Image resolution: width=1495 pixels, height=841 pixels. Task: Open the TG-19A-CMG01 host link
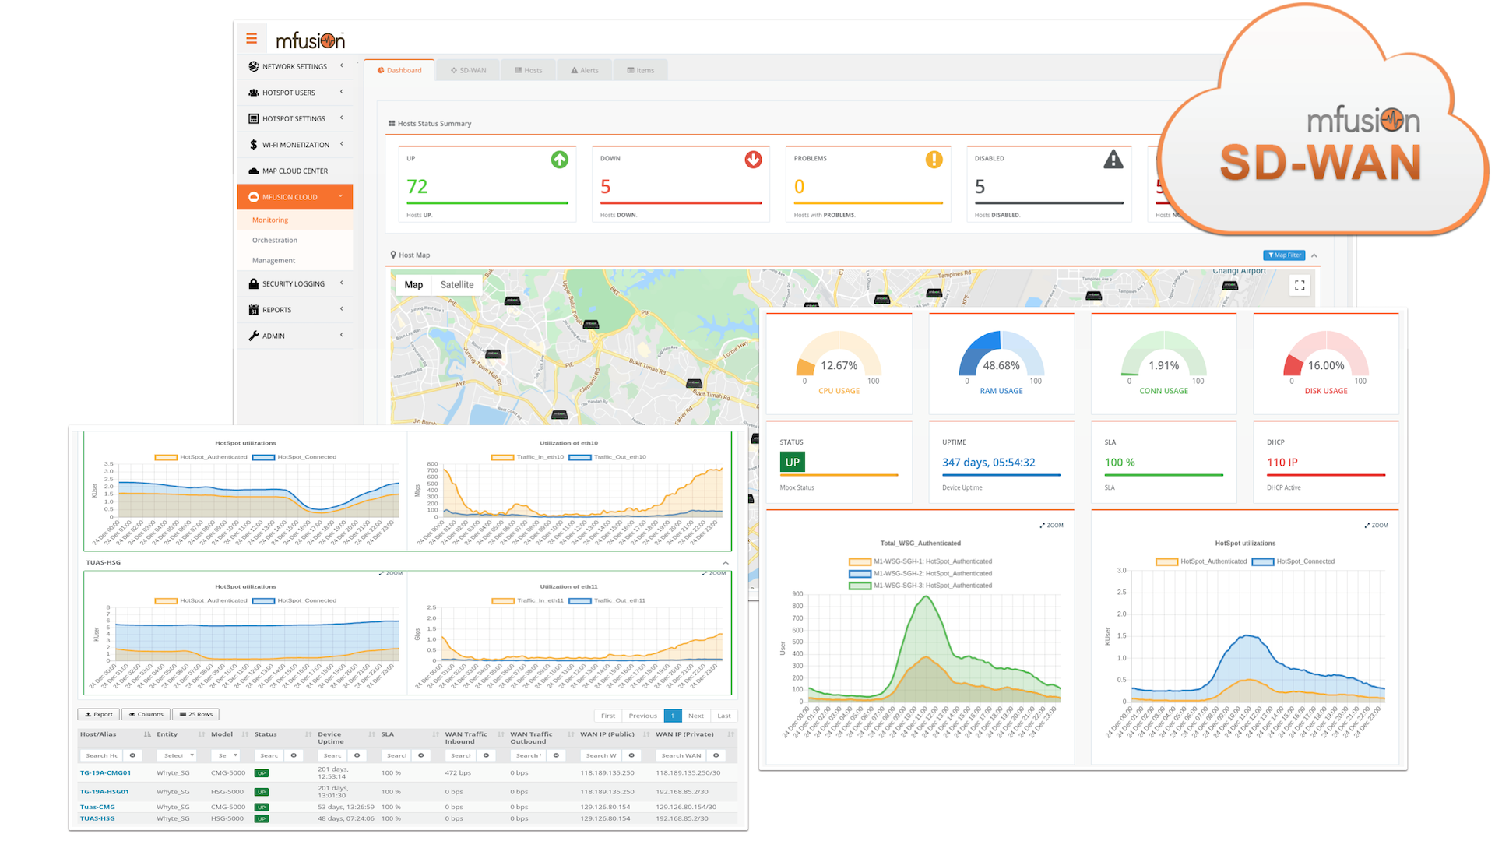[x=105, y=773]
